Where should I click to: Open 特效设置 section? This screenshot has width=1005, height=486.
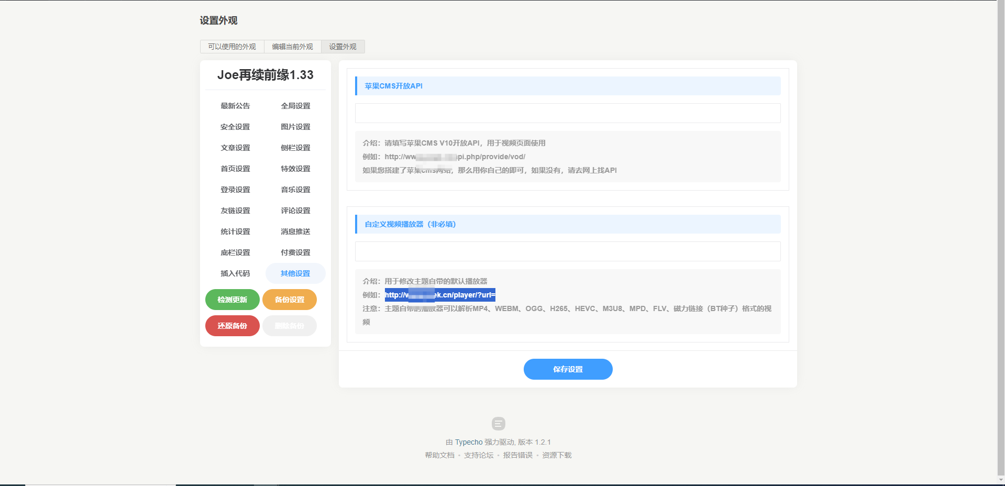coord(295,169)
